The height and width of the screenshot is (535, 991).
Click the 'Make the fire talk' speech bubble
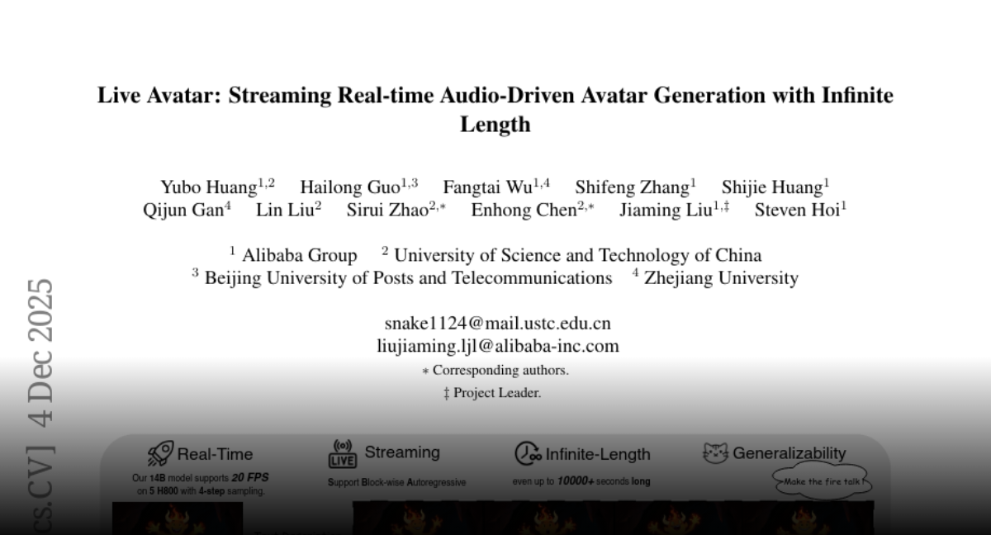(x=823, y=481)
